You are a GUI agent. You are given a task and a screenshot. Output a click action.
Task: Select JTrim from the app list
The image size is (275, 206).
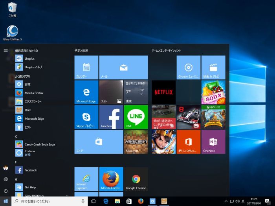click(28, 110)
